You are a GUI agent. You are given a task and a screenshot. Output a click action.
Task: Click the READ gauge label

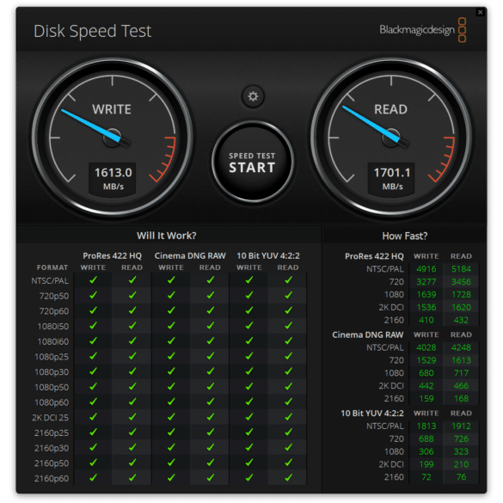pos(390,109)
